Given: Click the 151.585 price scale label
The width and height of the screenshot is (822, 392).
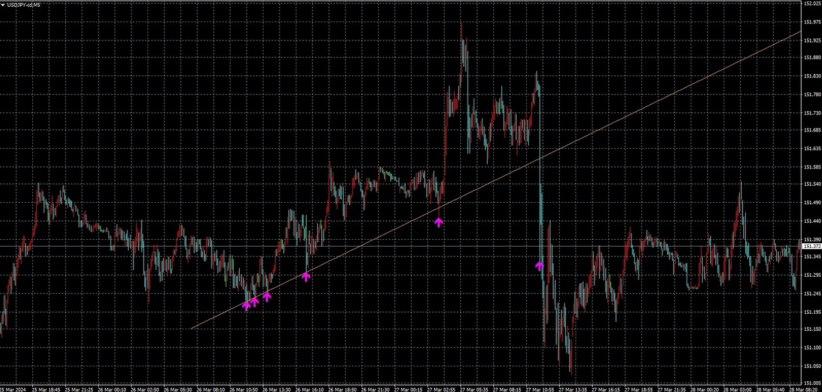Looking at the screenshot, I should [x=812, y=166].
